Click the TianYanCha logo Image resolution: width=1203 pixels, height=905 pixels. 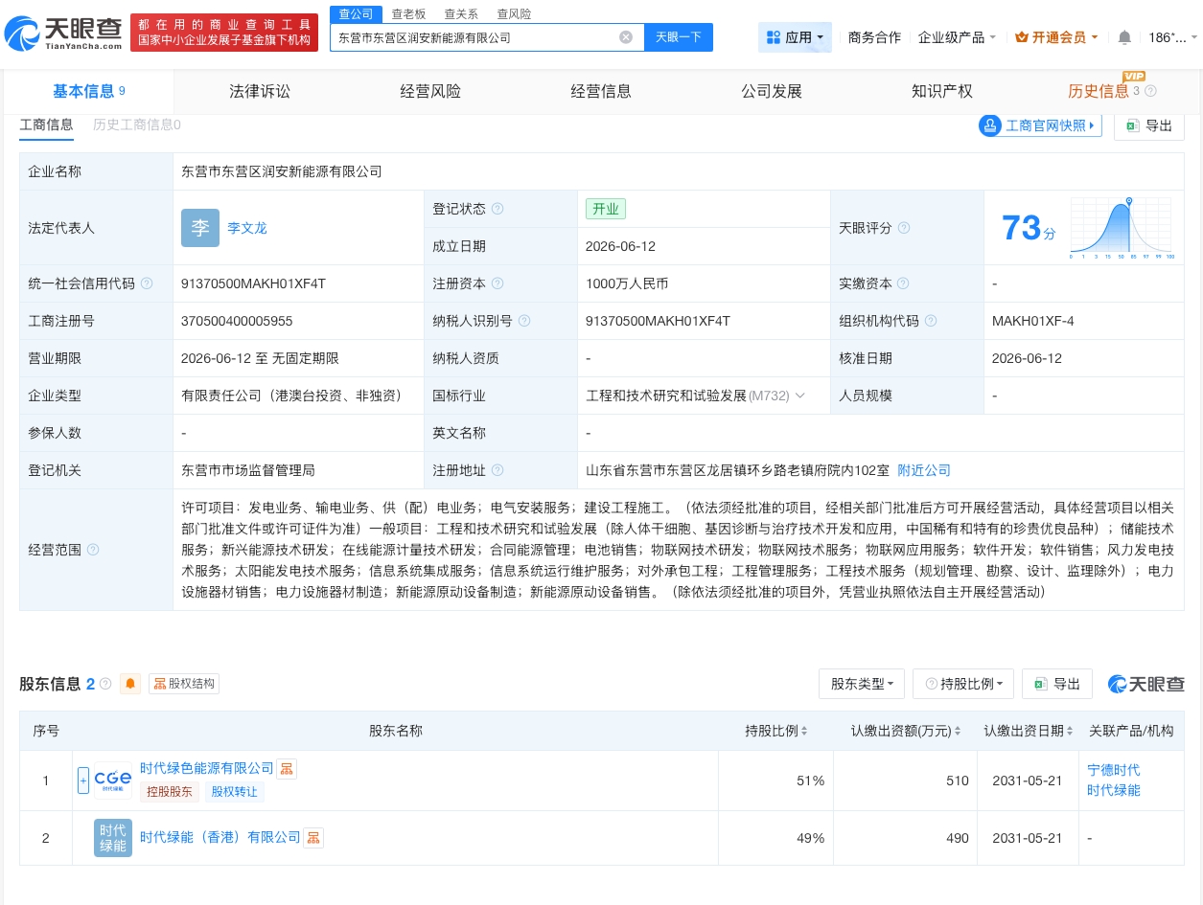point(63,33)
